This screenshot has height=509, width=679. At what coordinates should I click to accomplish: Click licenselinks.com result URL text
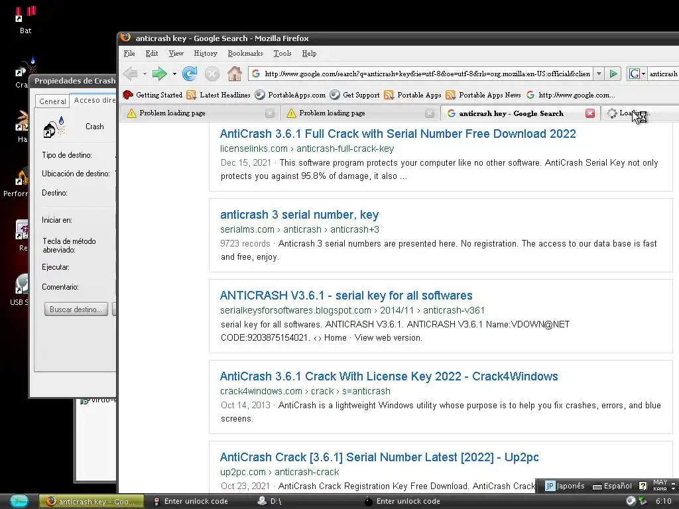pos(307,149)
